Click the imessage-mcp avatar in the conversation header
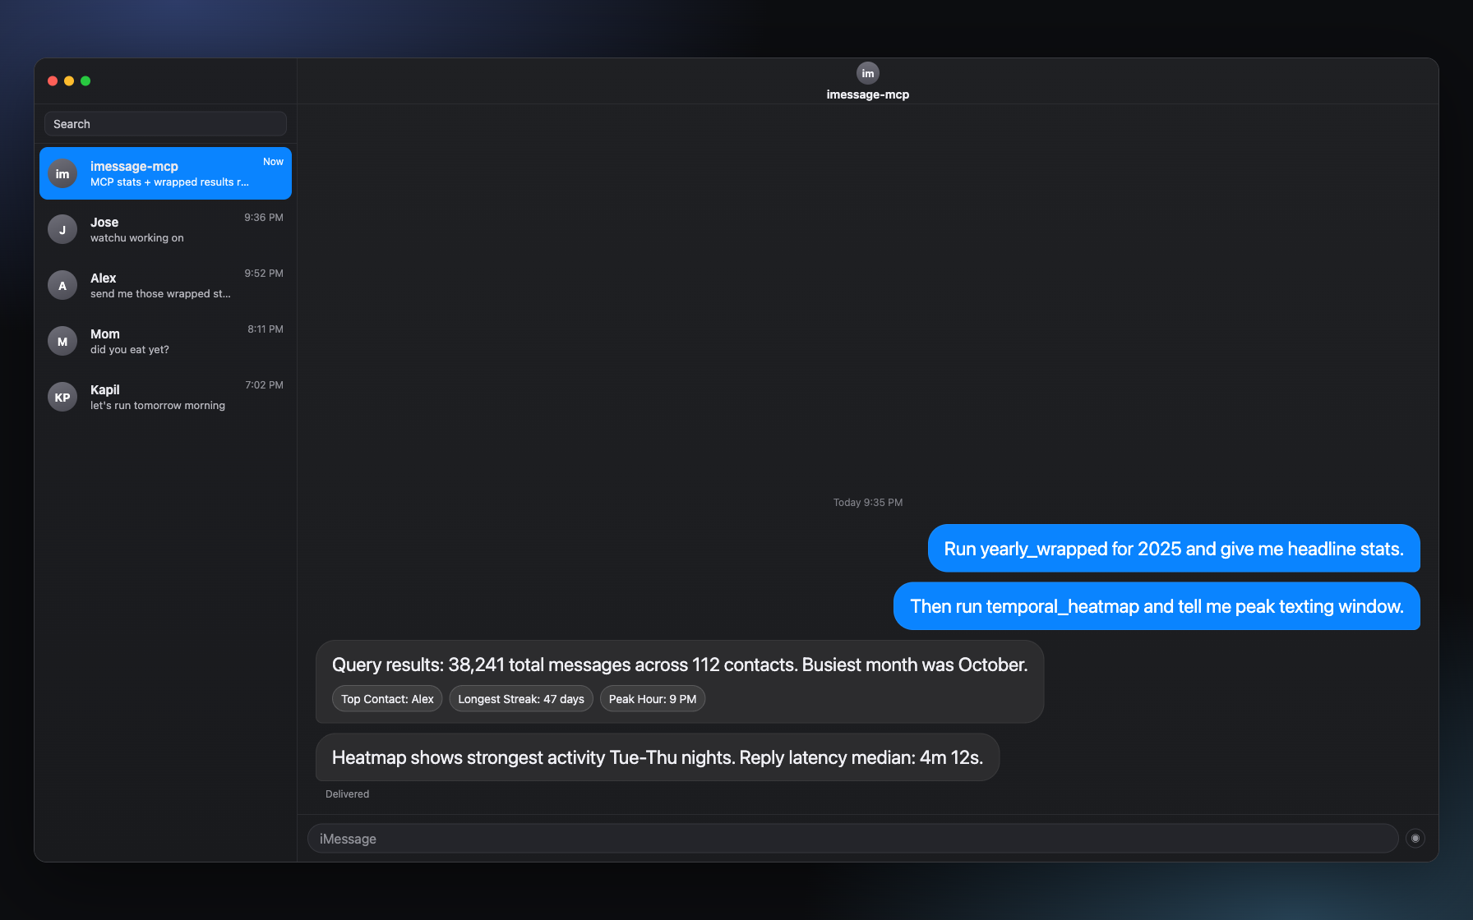This screenshot has height=920, width=1473. pyautogui.click(x=868, y=73)
